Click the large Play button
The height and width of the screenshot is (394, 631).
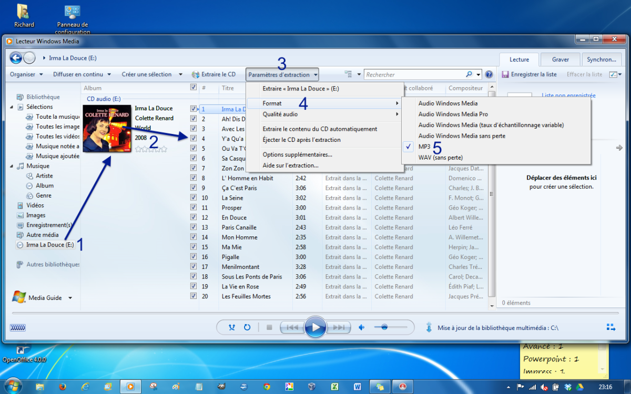click(315, 327)
